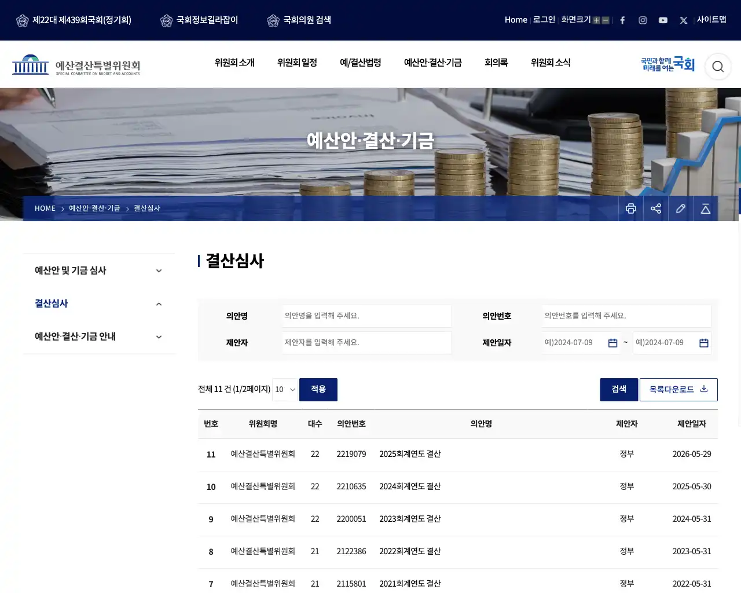Open the end date calendar picker icon
The width and height of the screenshot is (741, 593).
[x=704, y=343]
